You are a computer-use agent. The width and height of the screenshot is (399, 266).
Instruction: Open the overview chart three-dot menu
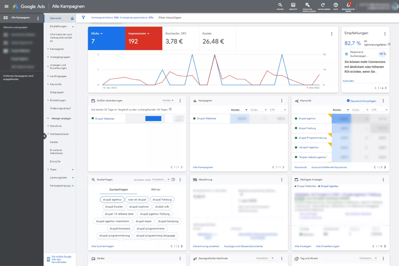[331, 34]
